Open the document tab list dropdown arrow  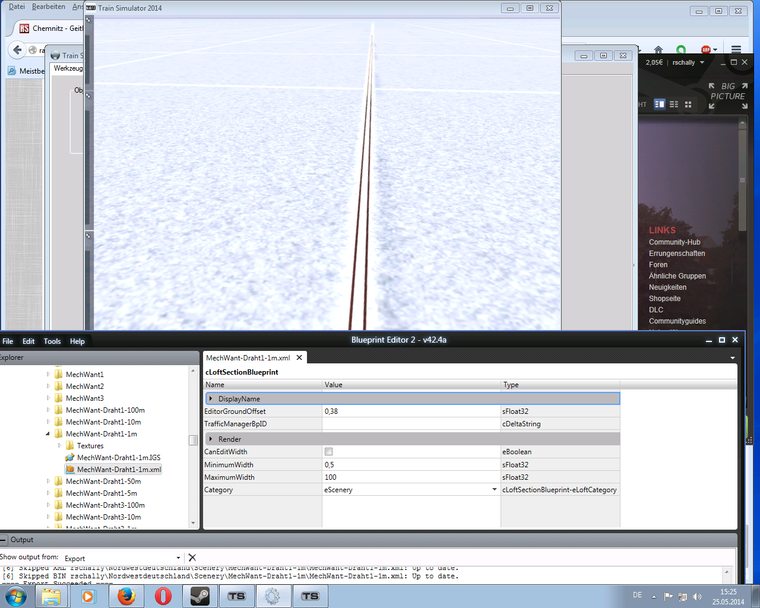pos(733,358)
